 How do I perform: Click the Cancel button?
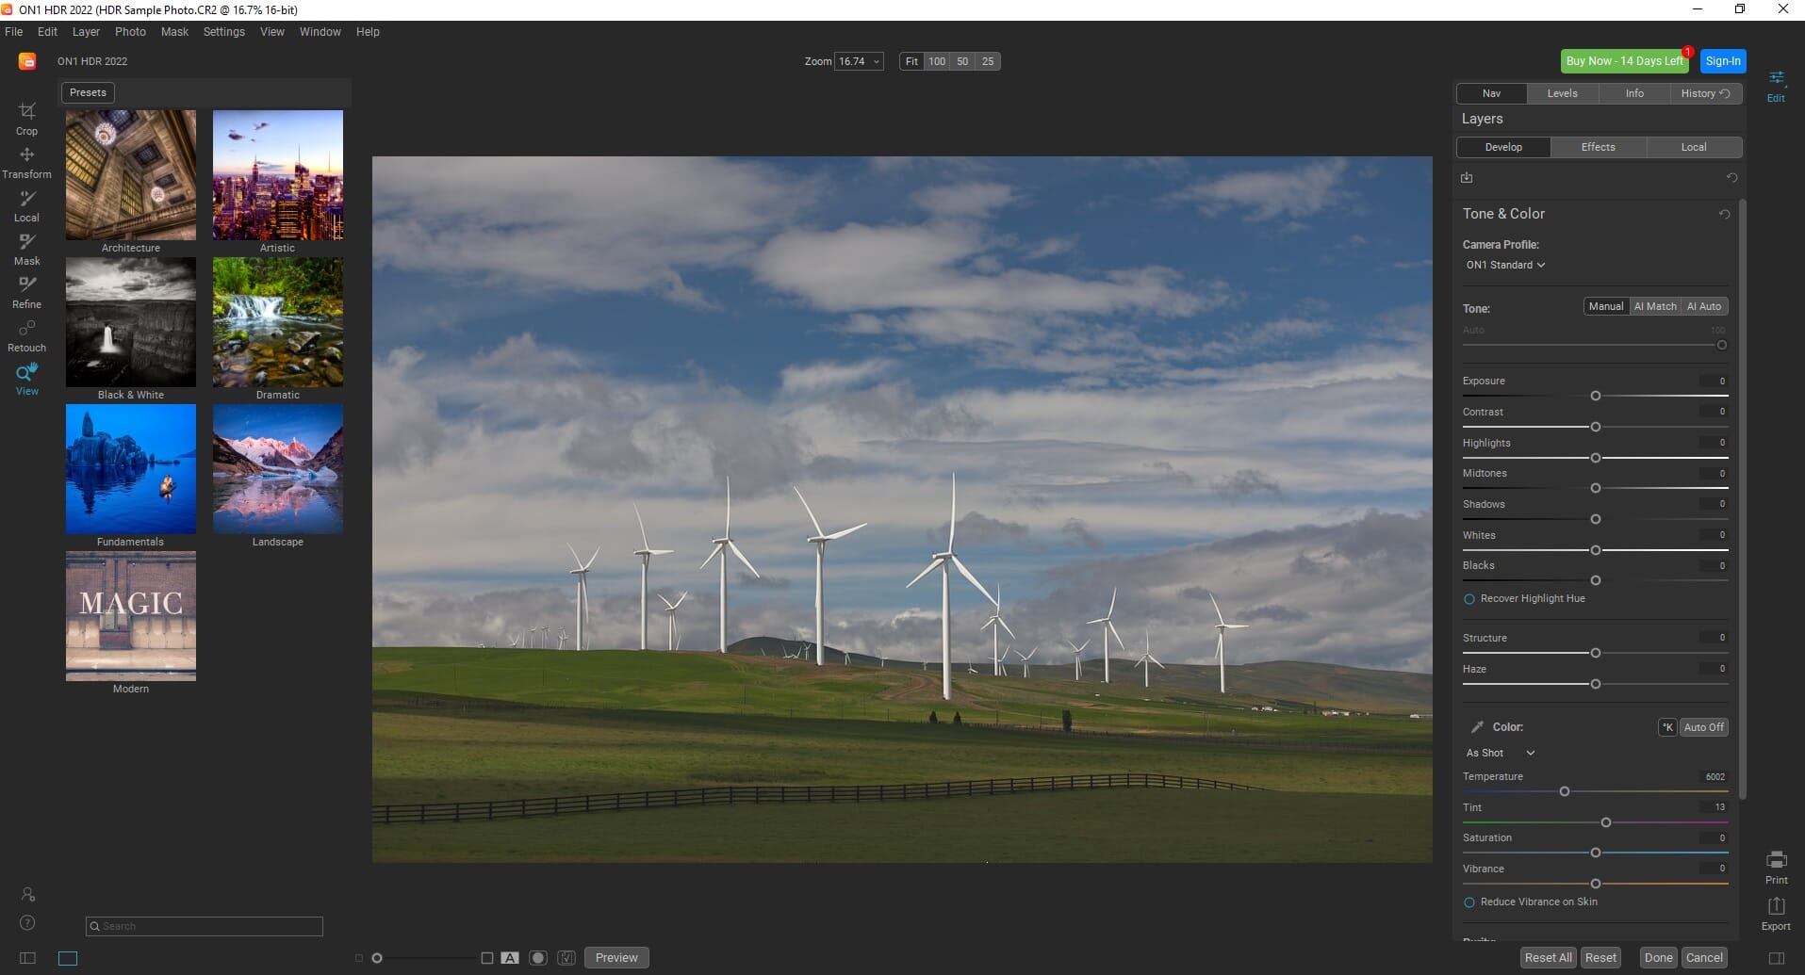click(1704, 958)
